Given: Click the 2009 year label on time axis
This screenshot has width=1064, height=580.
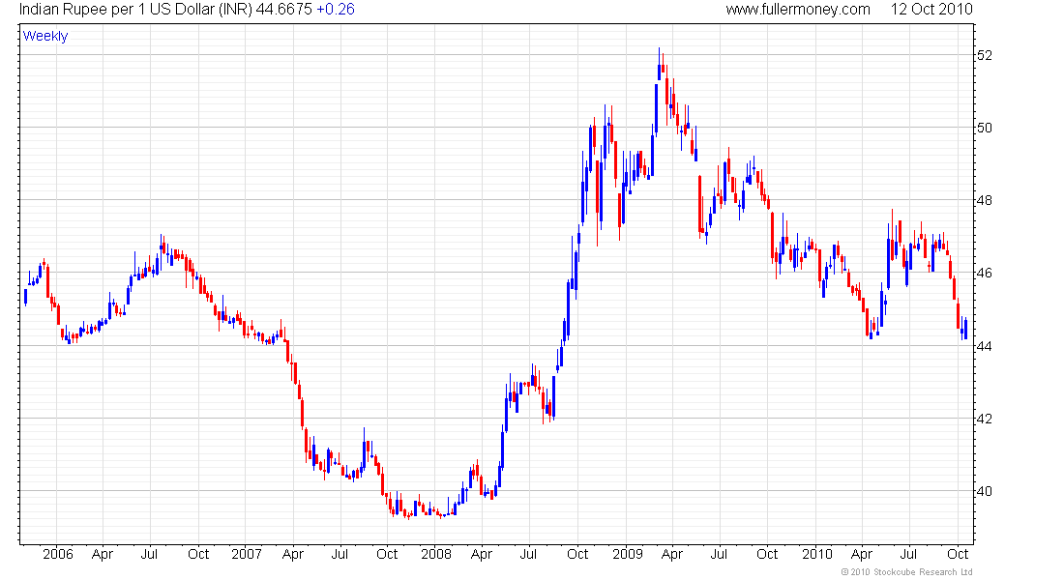Looking at the screenshot, I should coord(627,554).
